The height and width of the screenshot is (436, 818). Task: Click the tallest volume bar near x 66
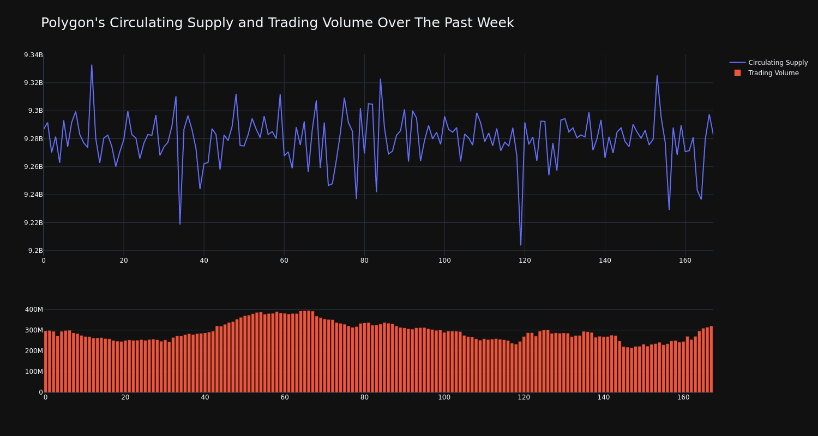(x=309, y=352)
